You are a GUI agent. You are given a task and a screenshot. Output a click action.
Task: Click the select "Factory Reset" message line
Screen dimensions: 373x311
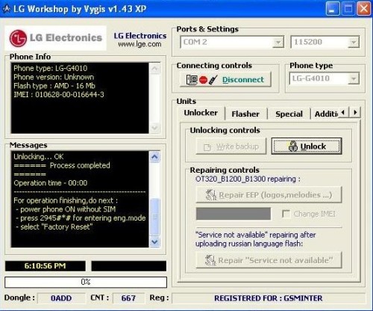[54, 227]
